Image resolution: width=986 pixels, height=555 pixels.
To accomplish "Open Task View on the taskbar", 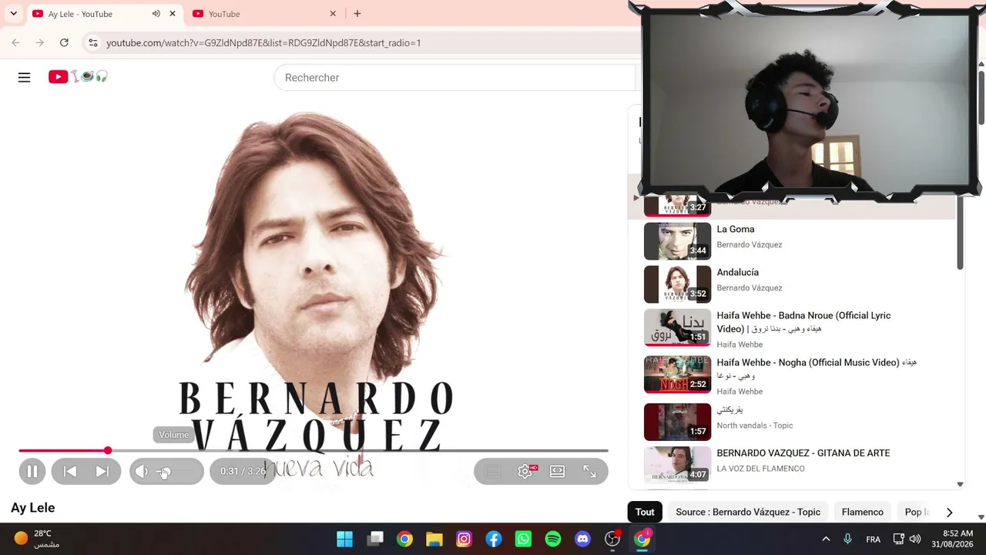I will tap(375, 539).
